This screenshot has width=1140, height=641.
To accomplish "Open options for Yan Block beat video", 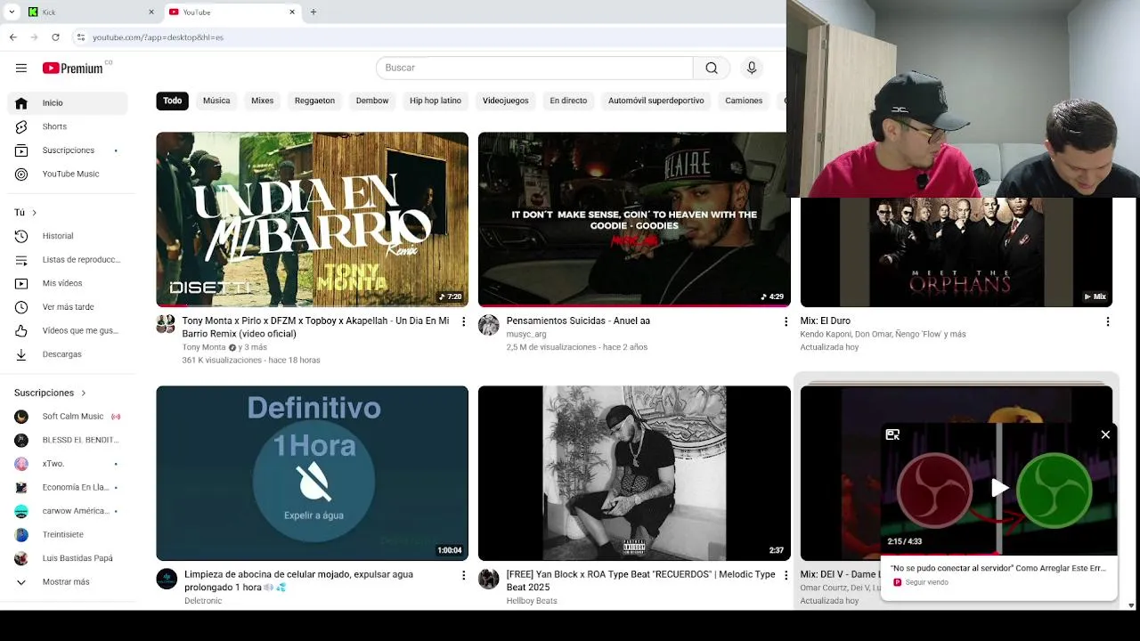I will click(x=786, y=576).
